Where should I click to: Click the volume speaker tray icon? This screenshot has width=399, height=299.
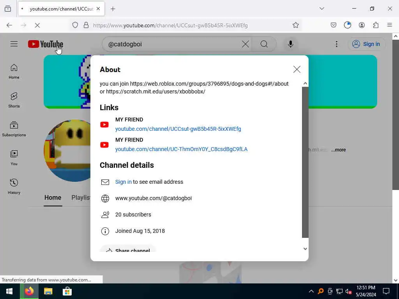[x=348, y=291]
